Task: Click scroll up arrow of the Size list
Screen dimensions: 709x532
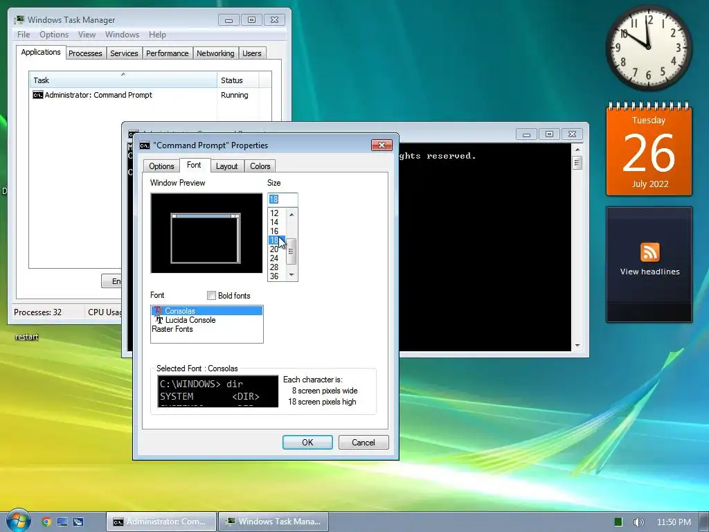Action: coord(291,214)
